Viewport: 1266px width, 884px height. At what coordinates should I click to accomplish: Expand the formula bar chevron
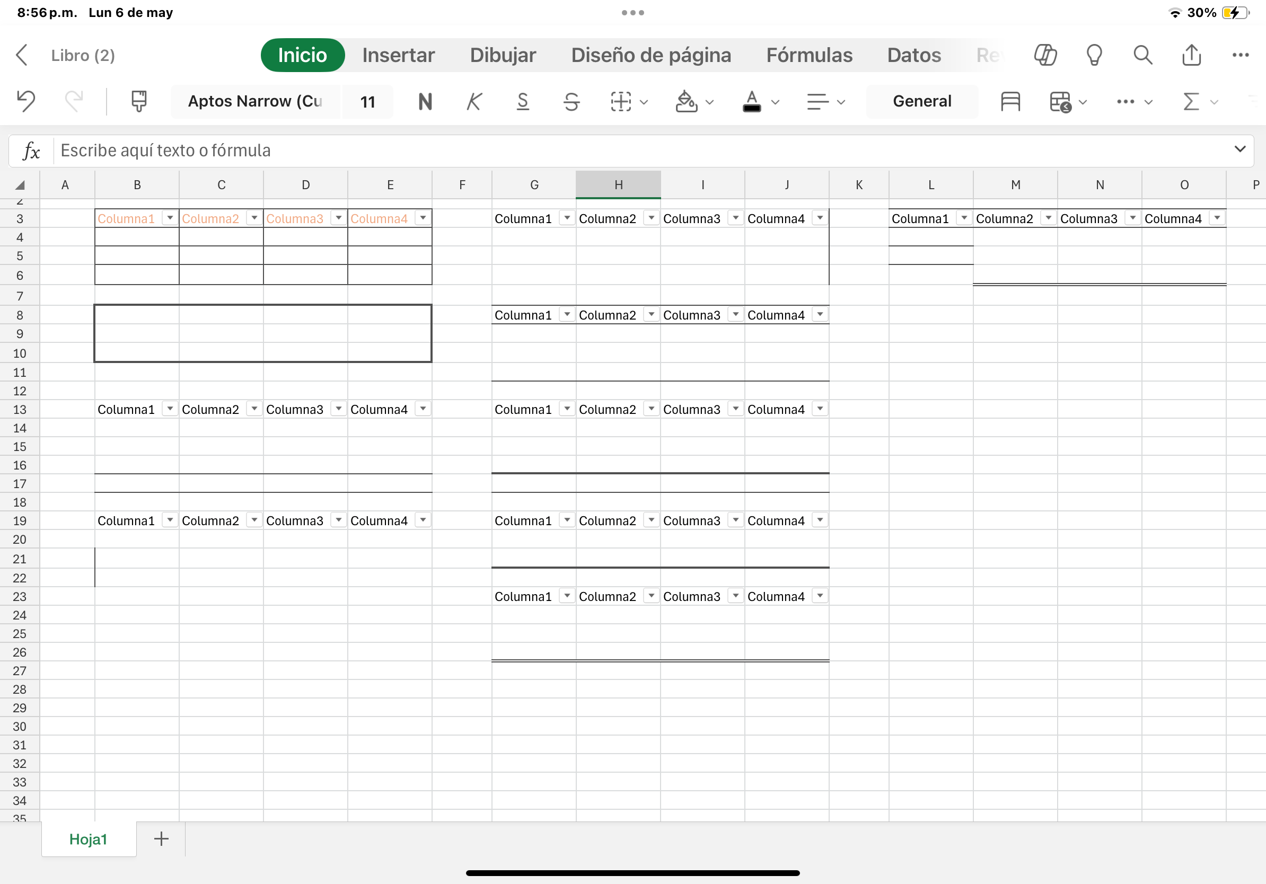pos(1239,149)
